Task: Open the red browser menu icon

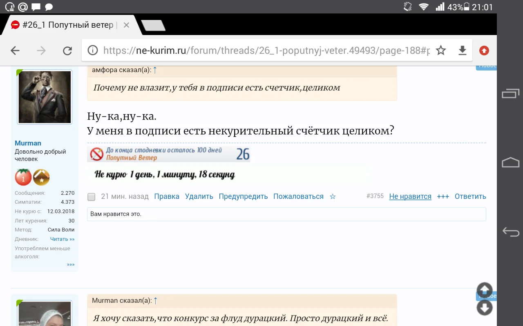Action: 484,50
